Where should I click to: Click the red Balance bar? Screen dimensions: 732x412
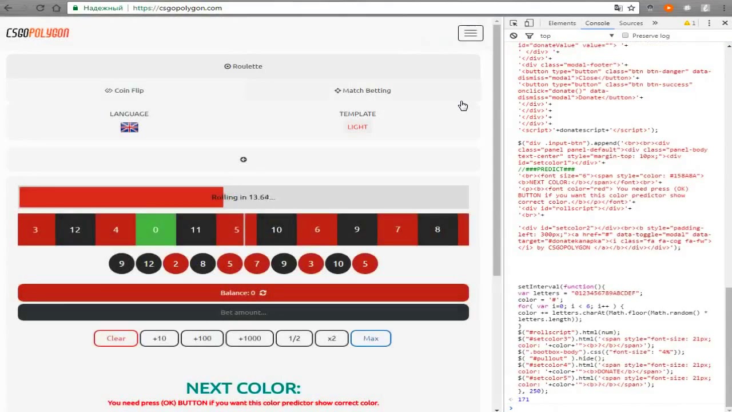243,293
